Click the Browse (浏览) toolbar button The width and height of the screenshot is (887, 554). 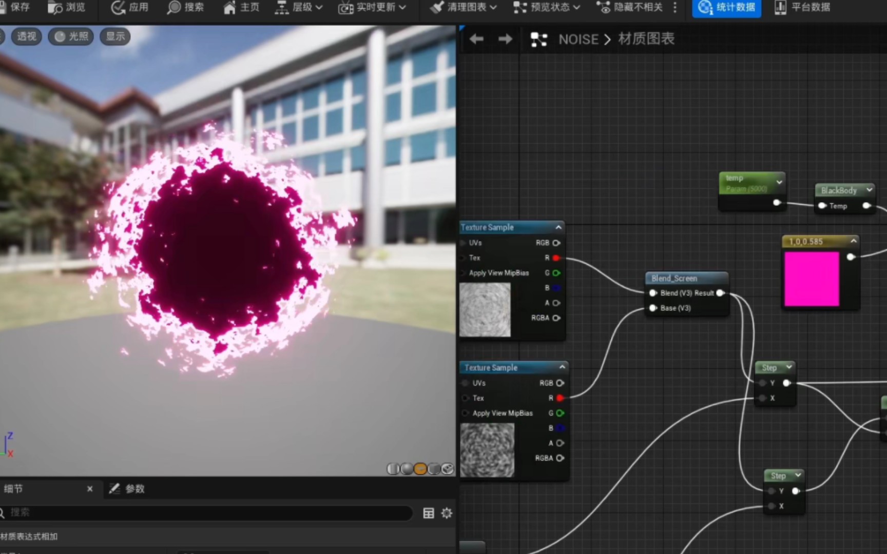(66, 7)
